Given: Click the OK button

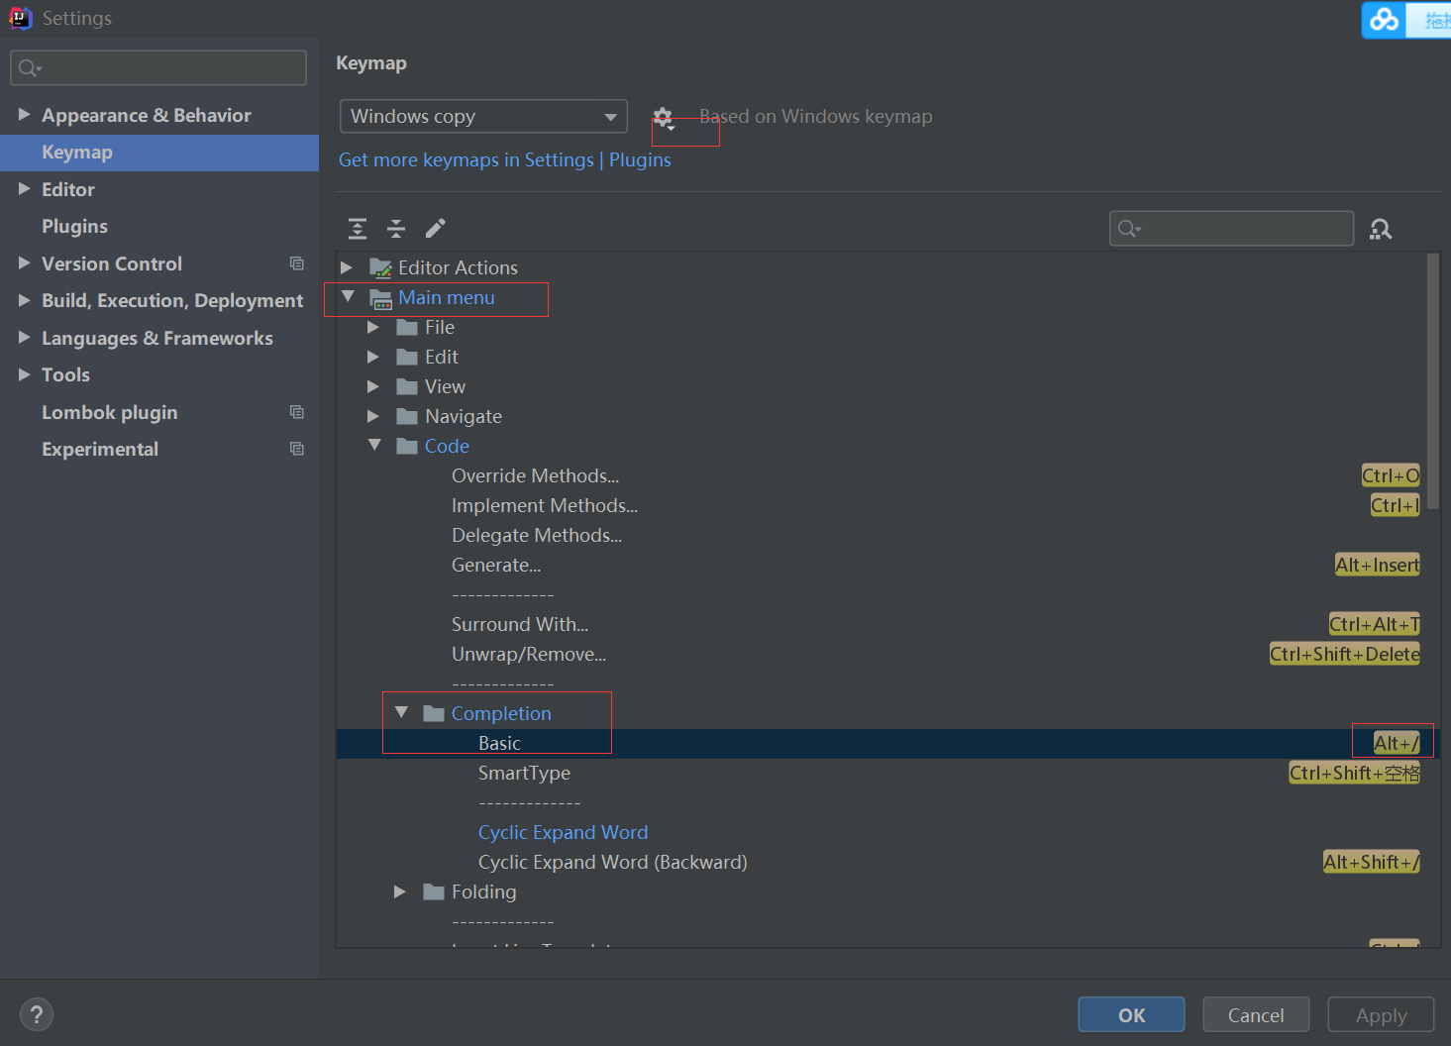Looking at the screenshot, I should click(x=1131, y=1015).
